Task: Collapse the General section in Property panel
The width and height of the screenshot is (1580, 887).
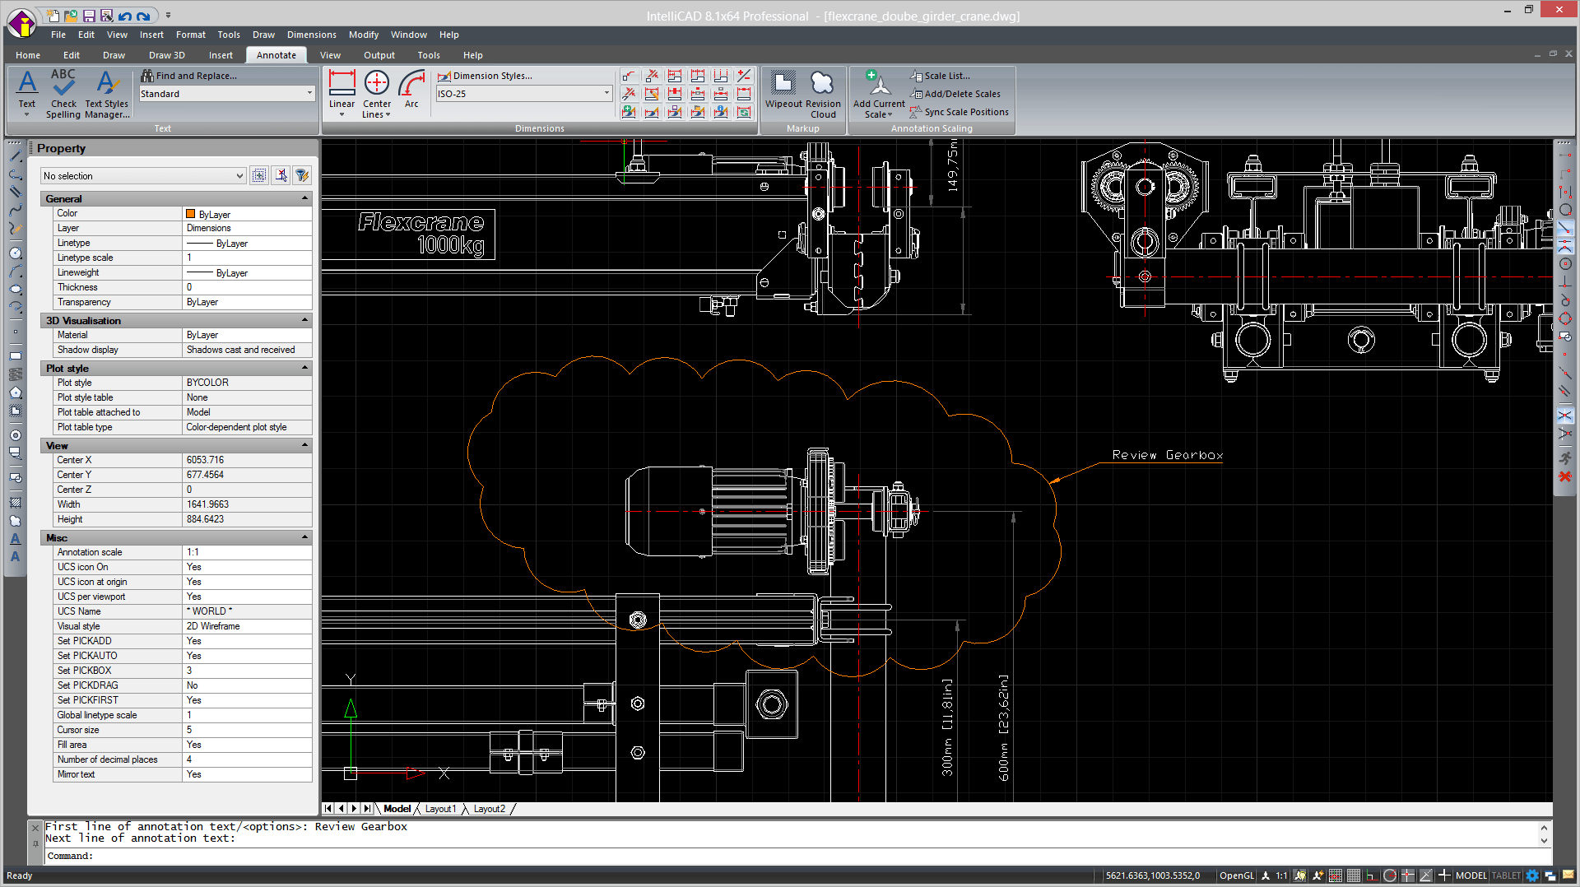Action: click(304, 197)
